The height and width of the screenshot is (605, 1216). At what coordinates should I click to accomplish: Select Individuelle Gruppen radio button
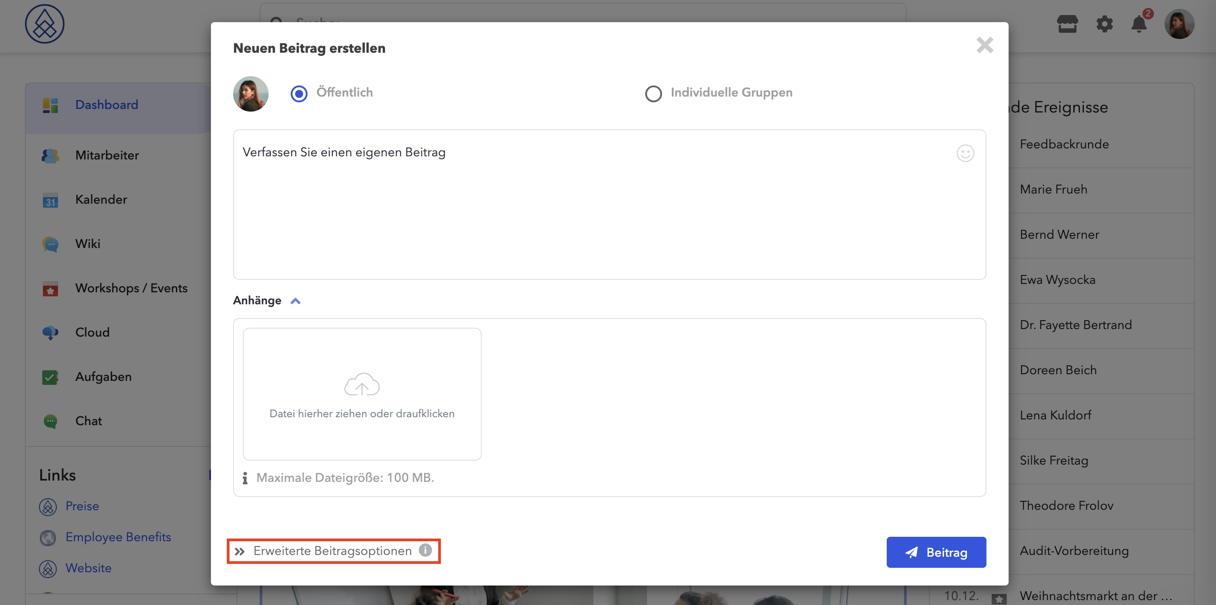653,93
